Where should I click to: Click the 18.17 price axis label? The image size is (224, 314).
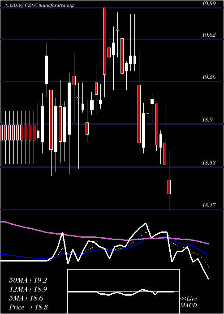(x=209, y=205)
